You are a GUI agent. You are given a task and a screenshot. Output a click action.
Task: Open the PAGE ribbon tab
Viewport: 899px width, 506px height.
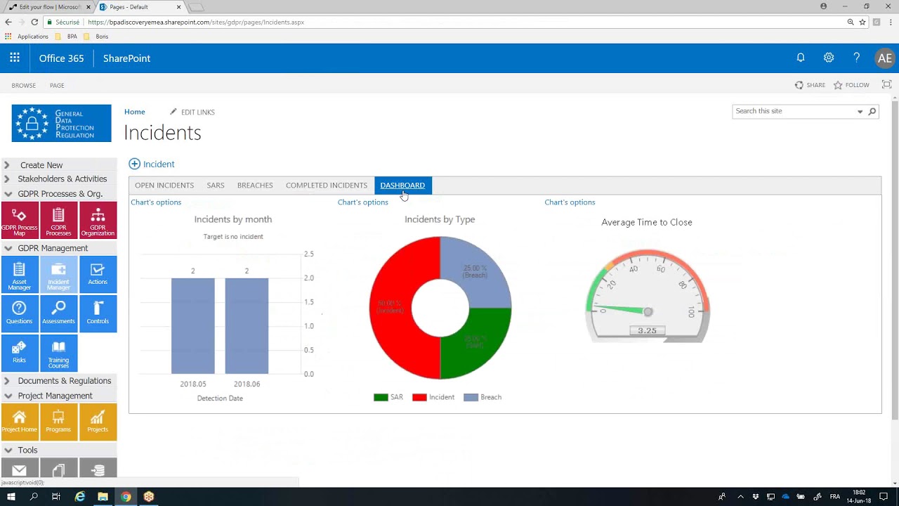click(57, 86)
